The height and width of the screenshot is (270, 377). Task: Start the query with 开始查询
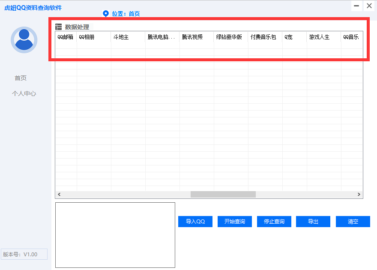[x=235, y=222]
